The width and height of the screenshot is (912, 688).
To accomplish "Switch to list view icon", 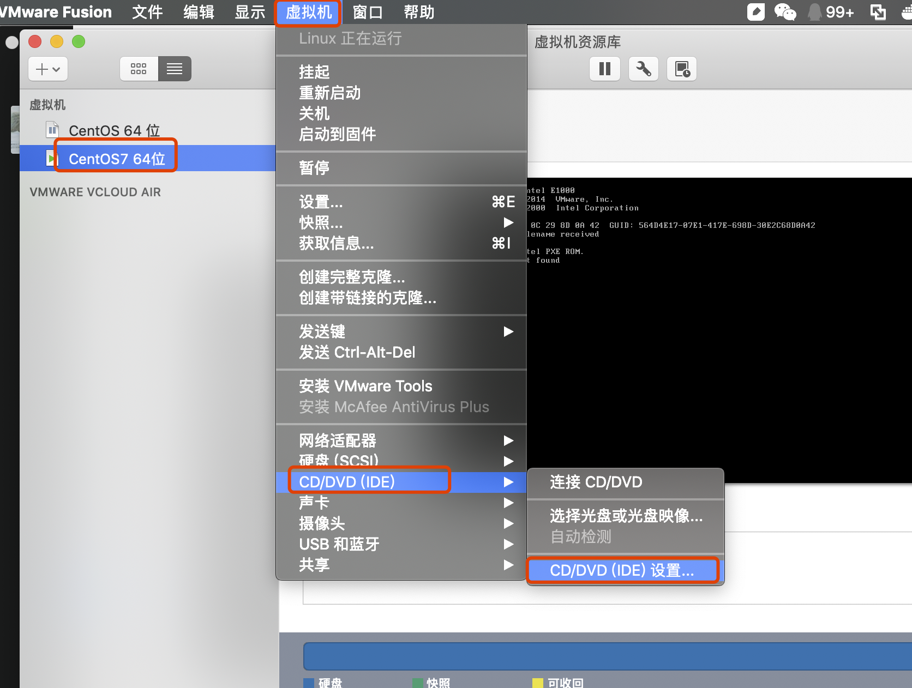I will (175, 69).
